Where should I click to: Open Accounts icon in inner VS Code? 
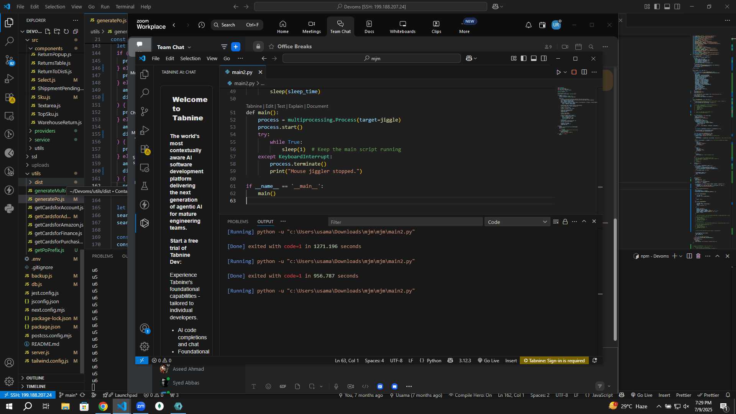145,329
